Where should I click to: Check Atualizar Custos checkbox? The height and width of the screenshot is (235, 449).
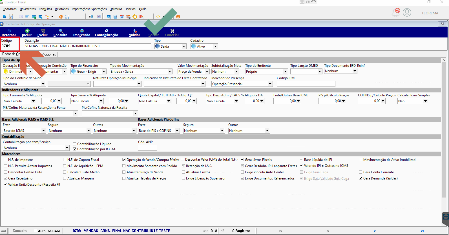click(x=183, y=172)
